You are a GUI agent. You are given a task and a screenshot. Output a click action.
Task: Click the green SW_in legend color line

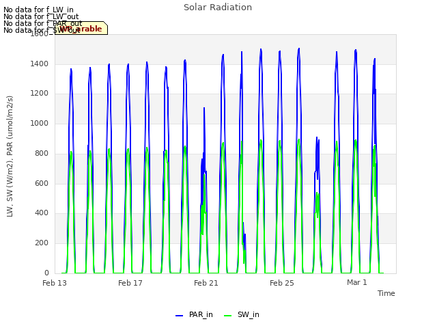point(227,316)
